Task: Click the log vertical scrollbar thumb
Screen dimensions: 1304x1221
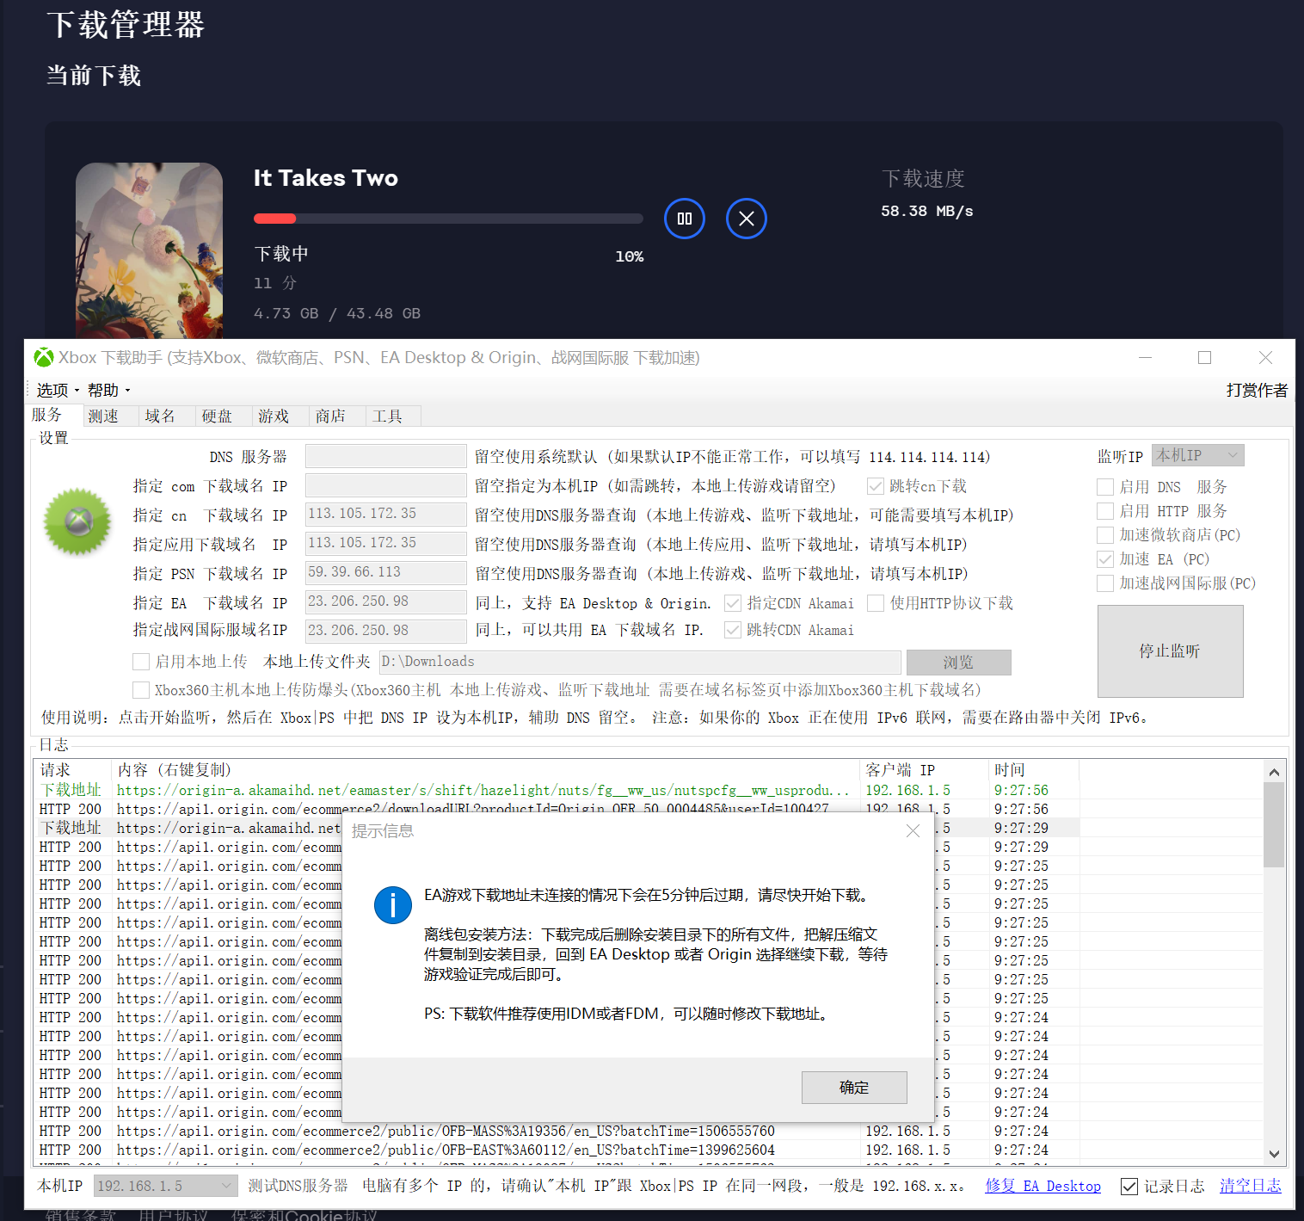Action: 1275,824
